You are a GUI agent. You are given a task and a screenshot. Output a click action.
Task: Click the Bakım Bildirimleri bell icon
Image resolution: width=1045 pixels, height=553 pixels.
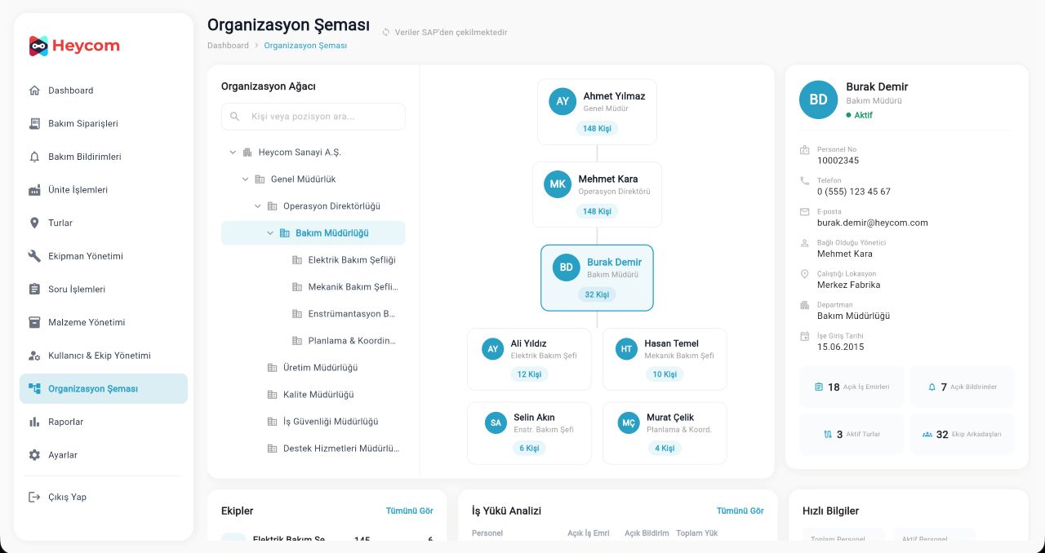(x=34, y=157)
